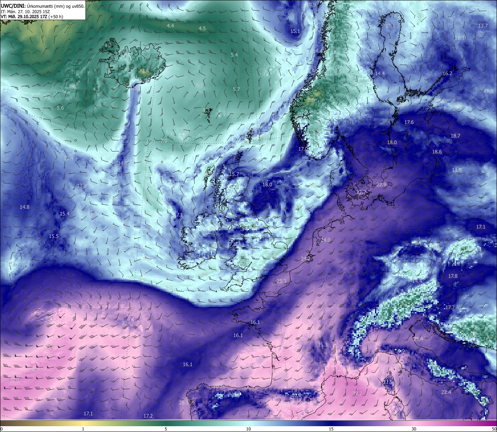The width and height of the screenshot is (497, 432).
Task: Click the 4.5 value north of Iceland
Action: coord(202,29)
